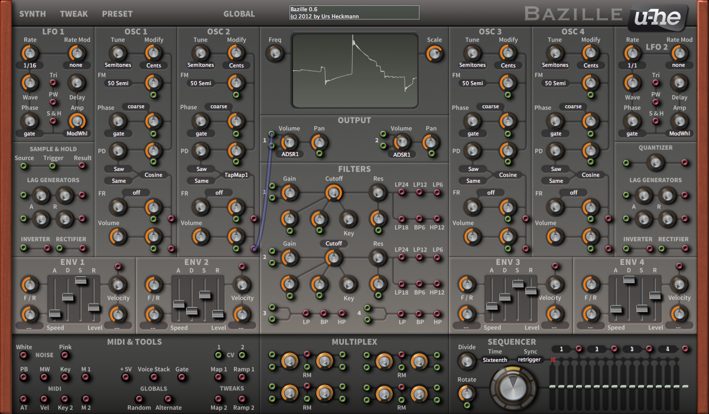Screen dimensions: 709x414
Task: Select the MW mod wheel jack
Action: pyautogui.click(x=44, y=377)
